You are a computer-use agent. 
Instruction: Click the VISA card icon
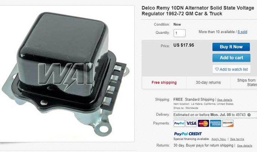click(x=191, y=124)
